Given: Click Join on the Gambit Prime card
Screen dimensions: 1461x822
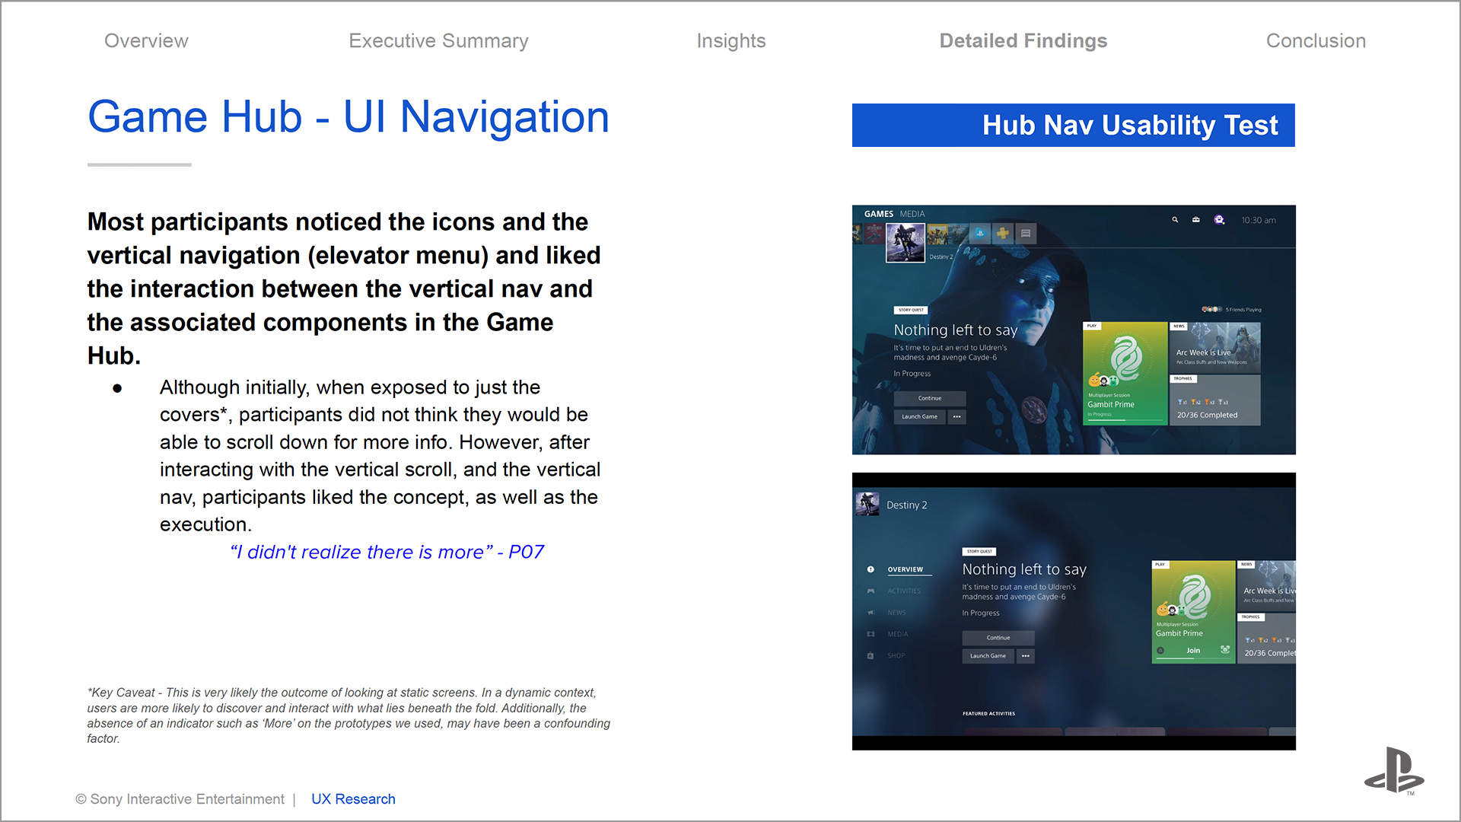Looking at the screenshot, I should coord(1193,651).
